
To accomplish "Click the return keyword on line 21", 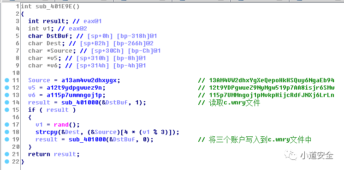I will [39, 154].
